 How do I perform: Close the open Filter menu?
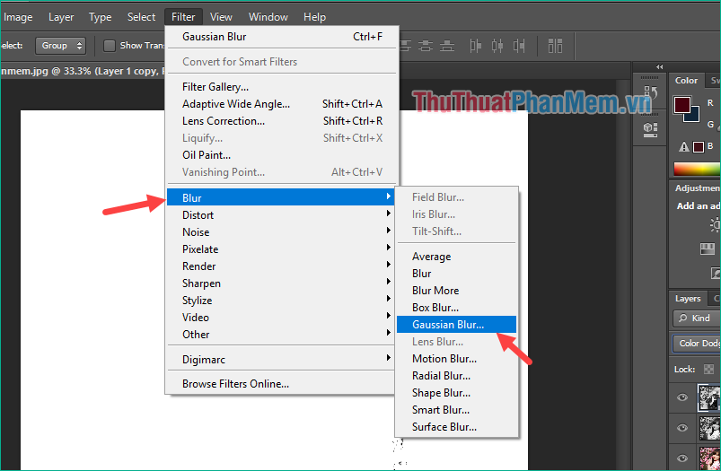(x=183, y=17)
